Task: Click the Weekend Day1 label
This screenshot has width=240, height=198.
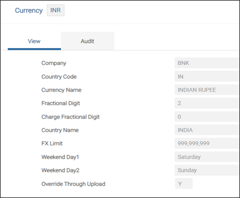Action: point(60,157)
